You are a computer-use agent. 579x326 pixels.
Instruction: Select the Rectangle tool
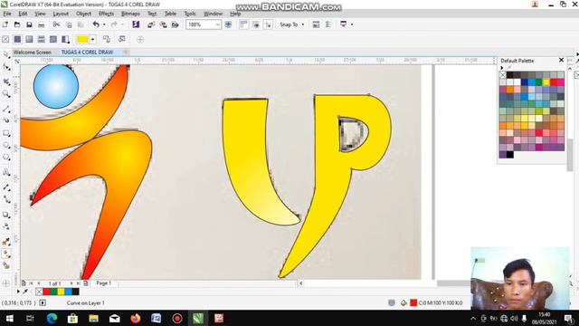click(6, 133)
